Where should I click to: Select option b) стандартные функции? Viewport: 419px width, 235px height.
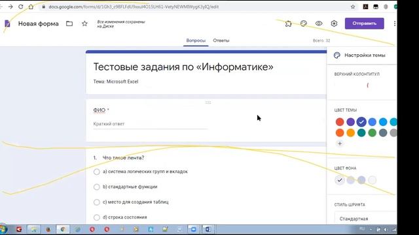coord(97,187)
